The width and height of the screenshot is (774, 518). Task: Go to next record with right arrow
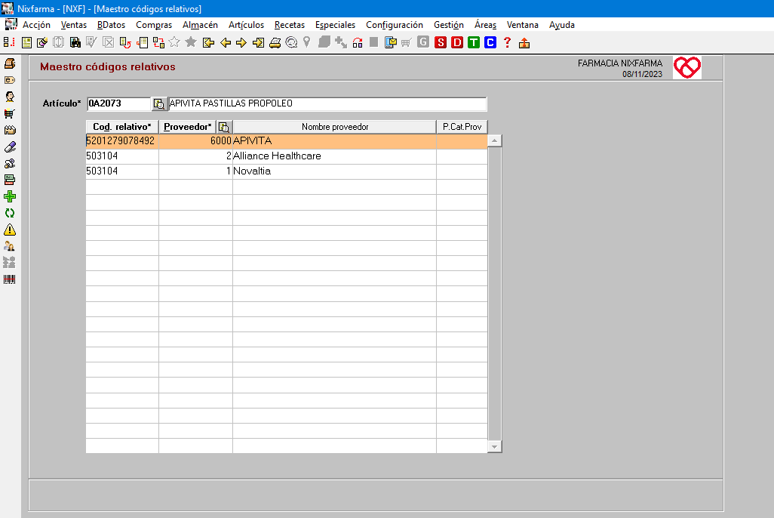click(241, 43)
